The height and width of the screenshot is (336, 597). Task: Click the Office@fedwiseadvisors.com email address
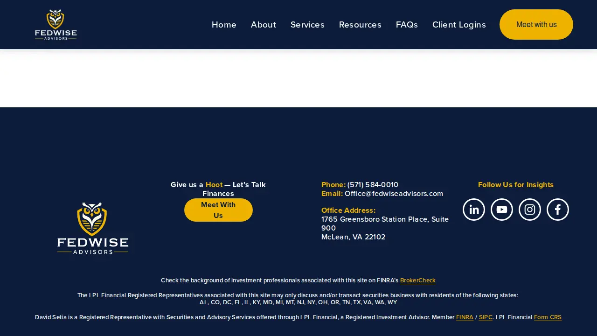[x=394, y=194]
